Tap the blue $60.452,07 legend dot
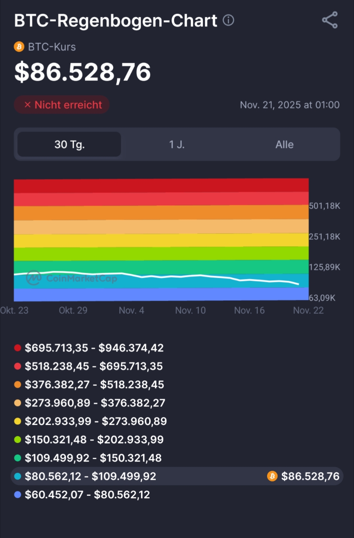Image resolution: width=354 pixels, height=538 pixels. pos(17,495)
